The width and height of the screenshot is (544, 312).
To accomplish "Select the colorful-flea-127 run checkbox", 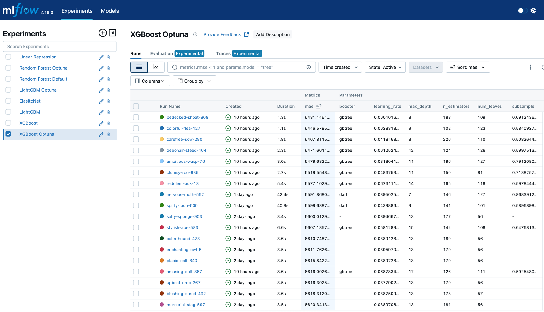I will [136, 128].
